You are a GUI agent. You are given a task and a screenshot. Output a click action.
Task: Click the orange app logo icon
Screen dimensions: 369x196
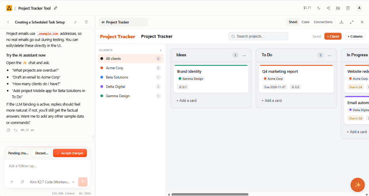tap(9, 8)
